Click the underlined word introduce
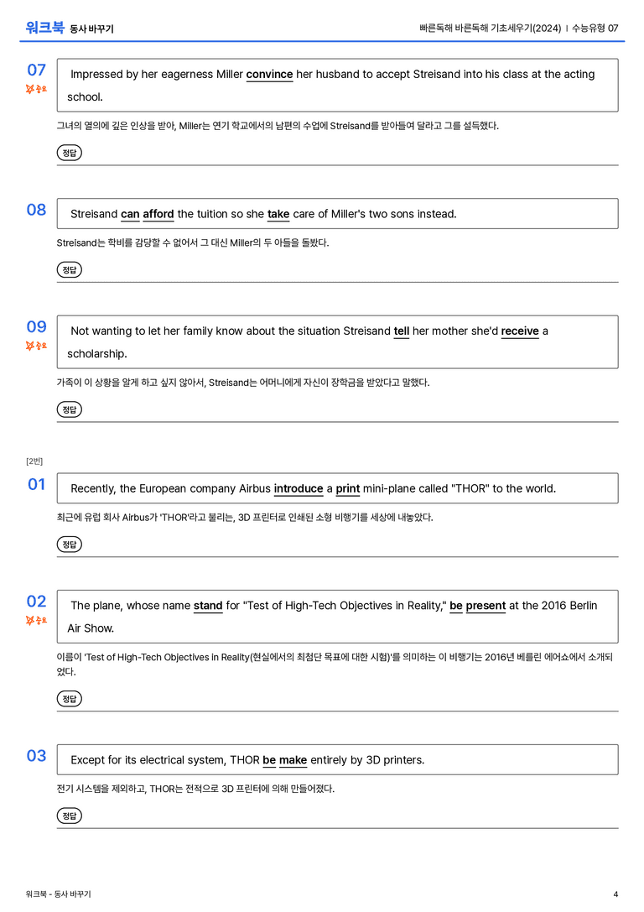The height and width of the screenshot is (912, 644). [299, 488]
